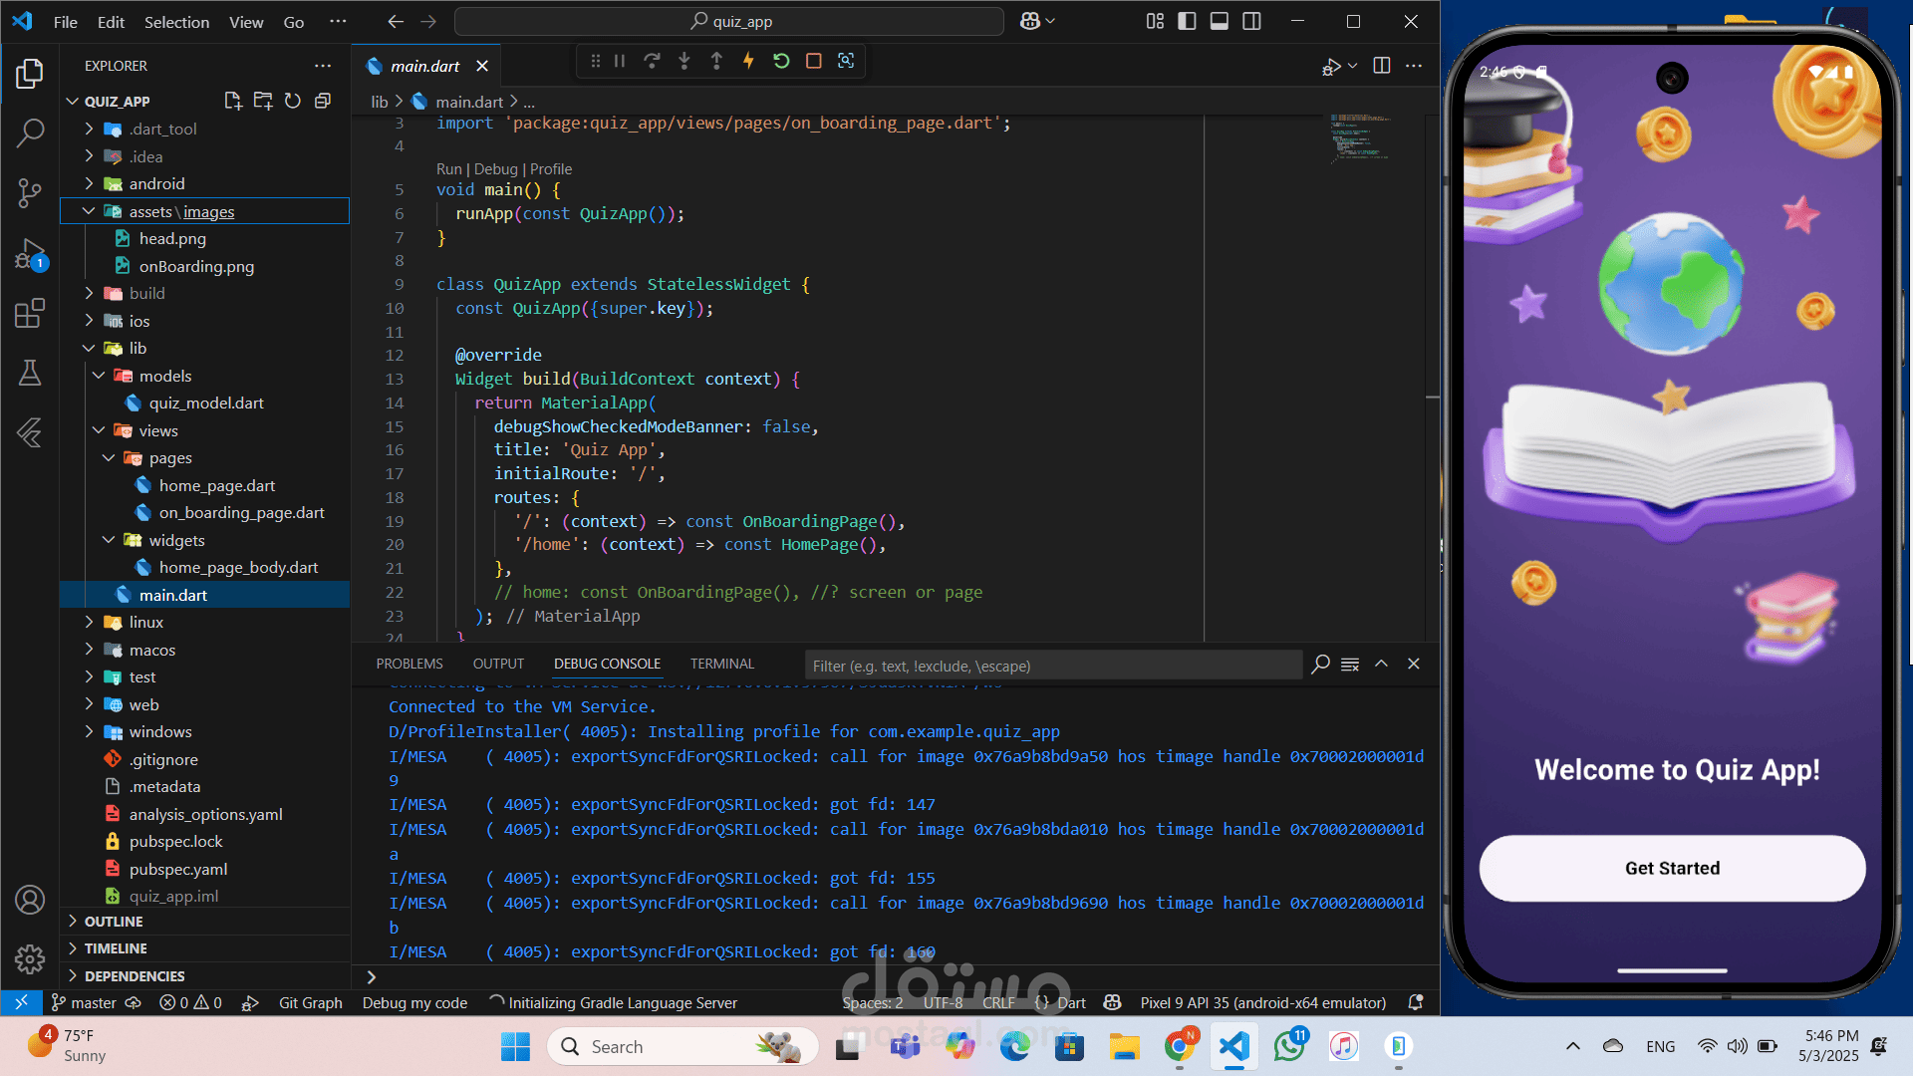Image resolution: width=1913 pixels, height=1076 pixels.
Task: Switch to the TERMINAL tab
Action: click(722, 664)
